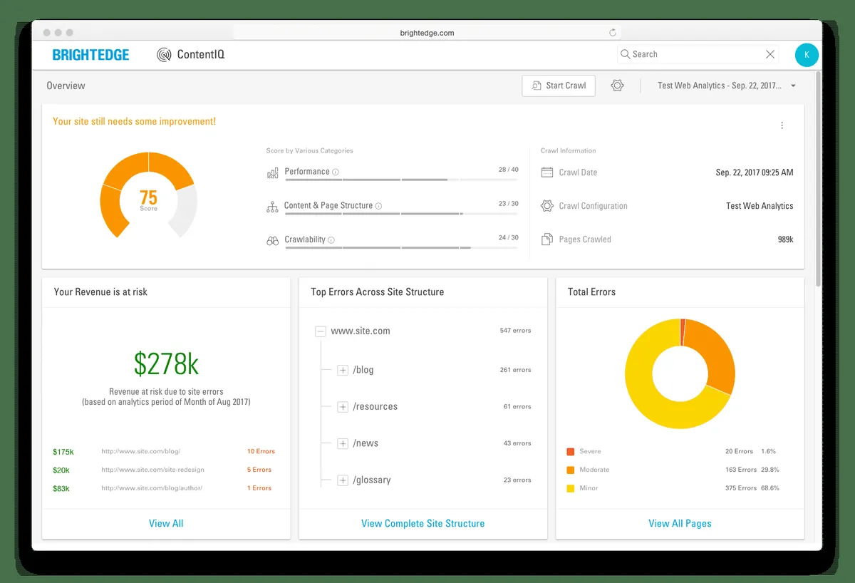Collapse the www.site.com tree node
Screen dimensions: 855x583
(321, 331)
